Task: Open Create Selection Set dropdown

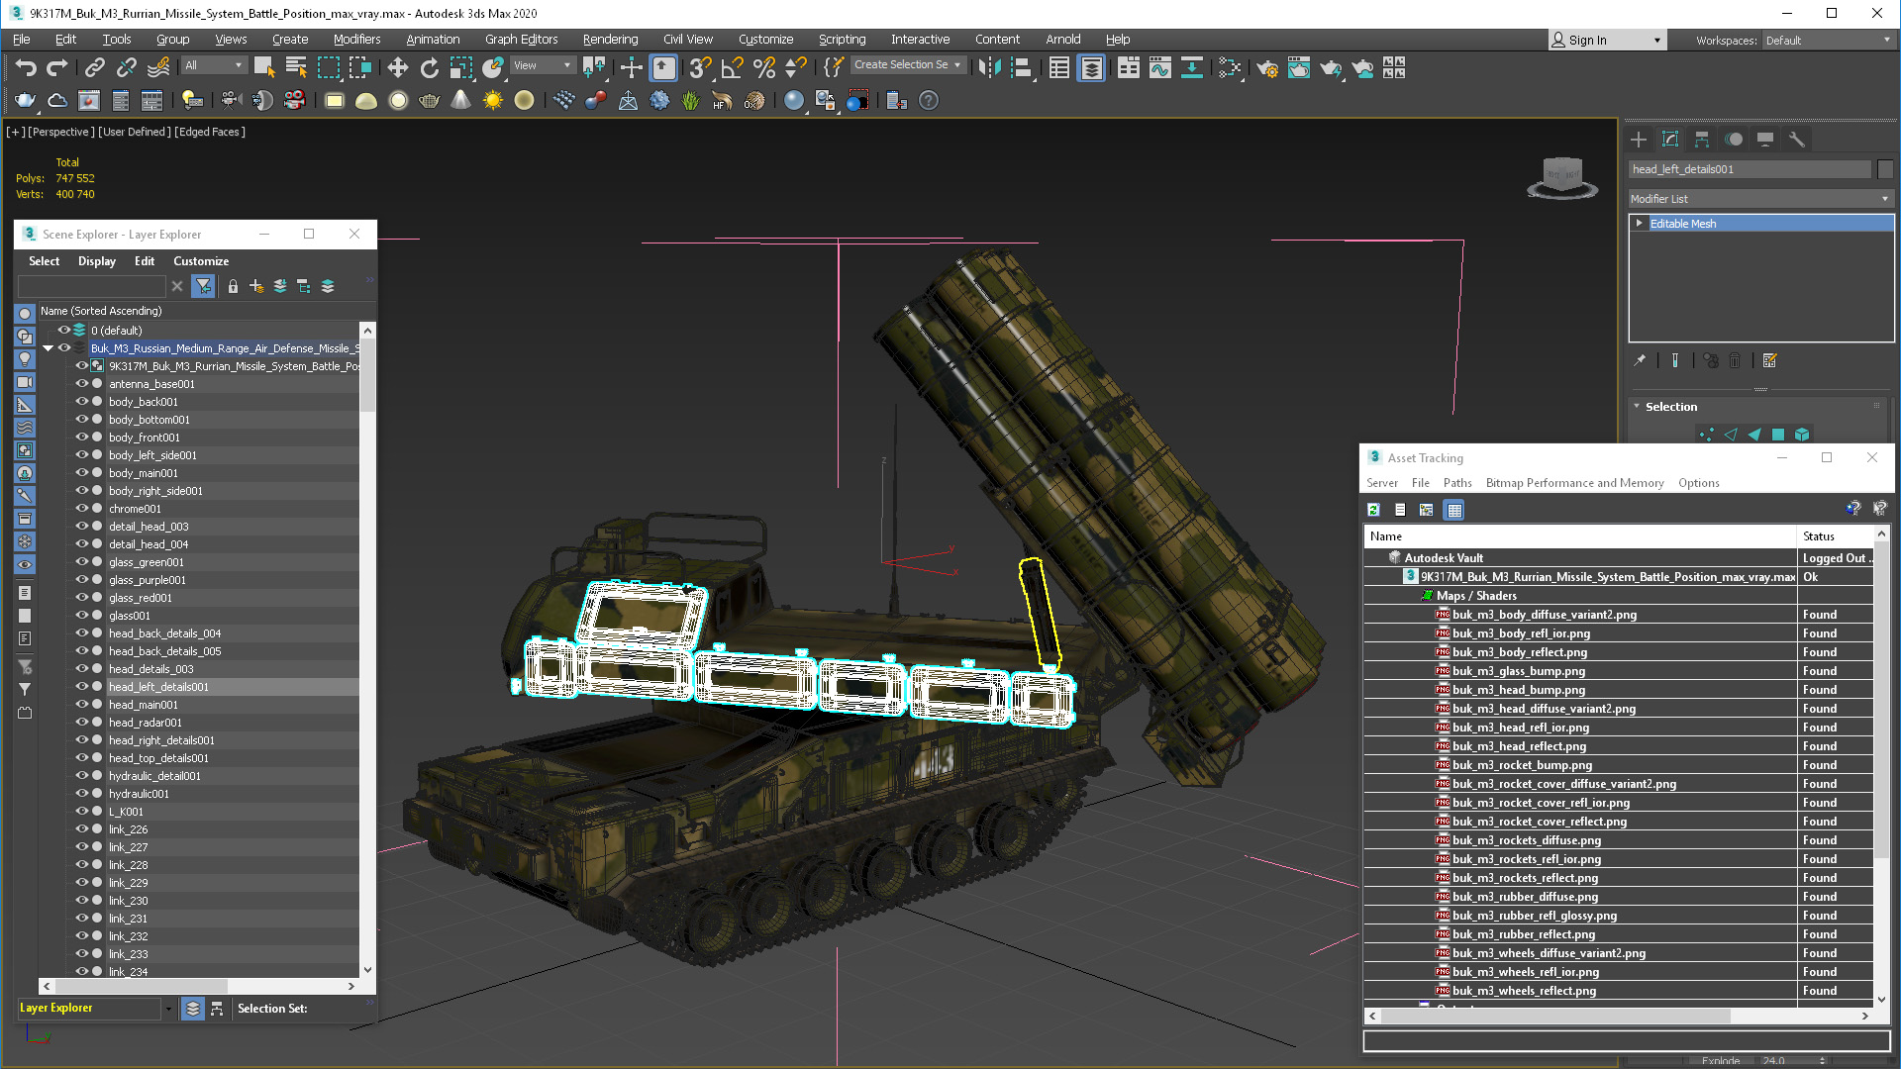Action: point(908,65)
